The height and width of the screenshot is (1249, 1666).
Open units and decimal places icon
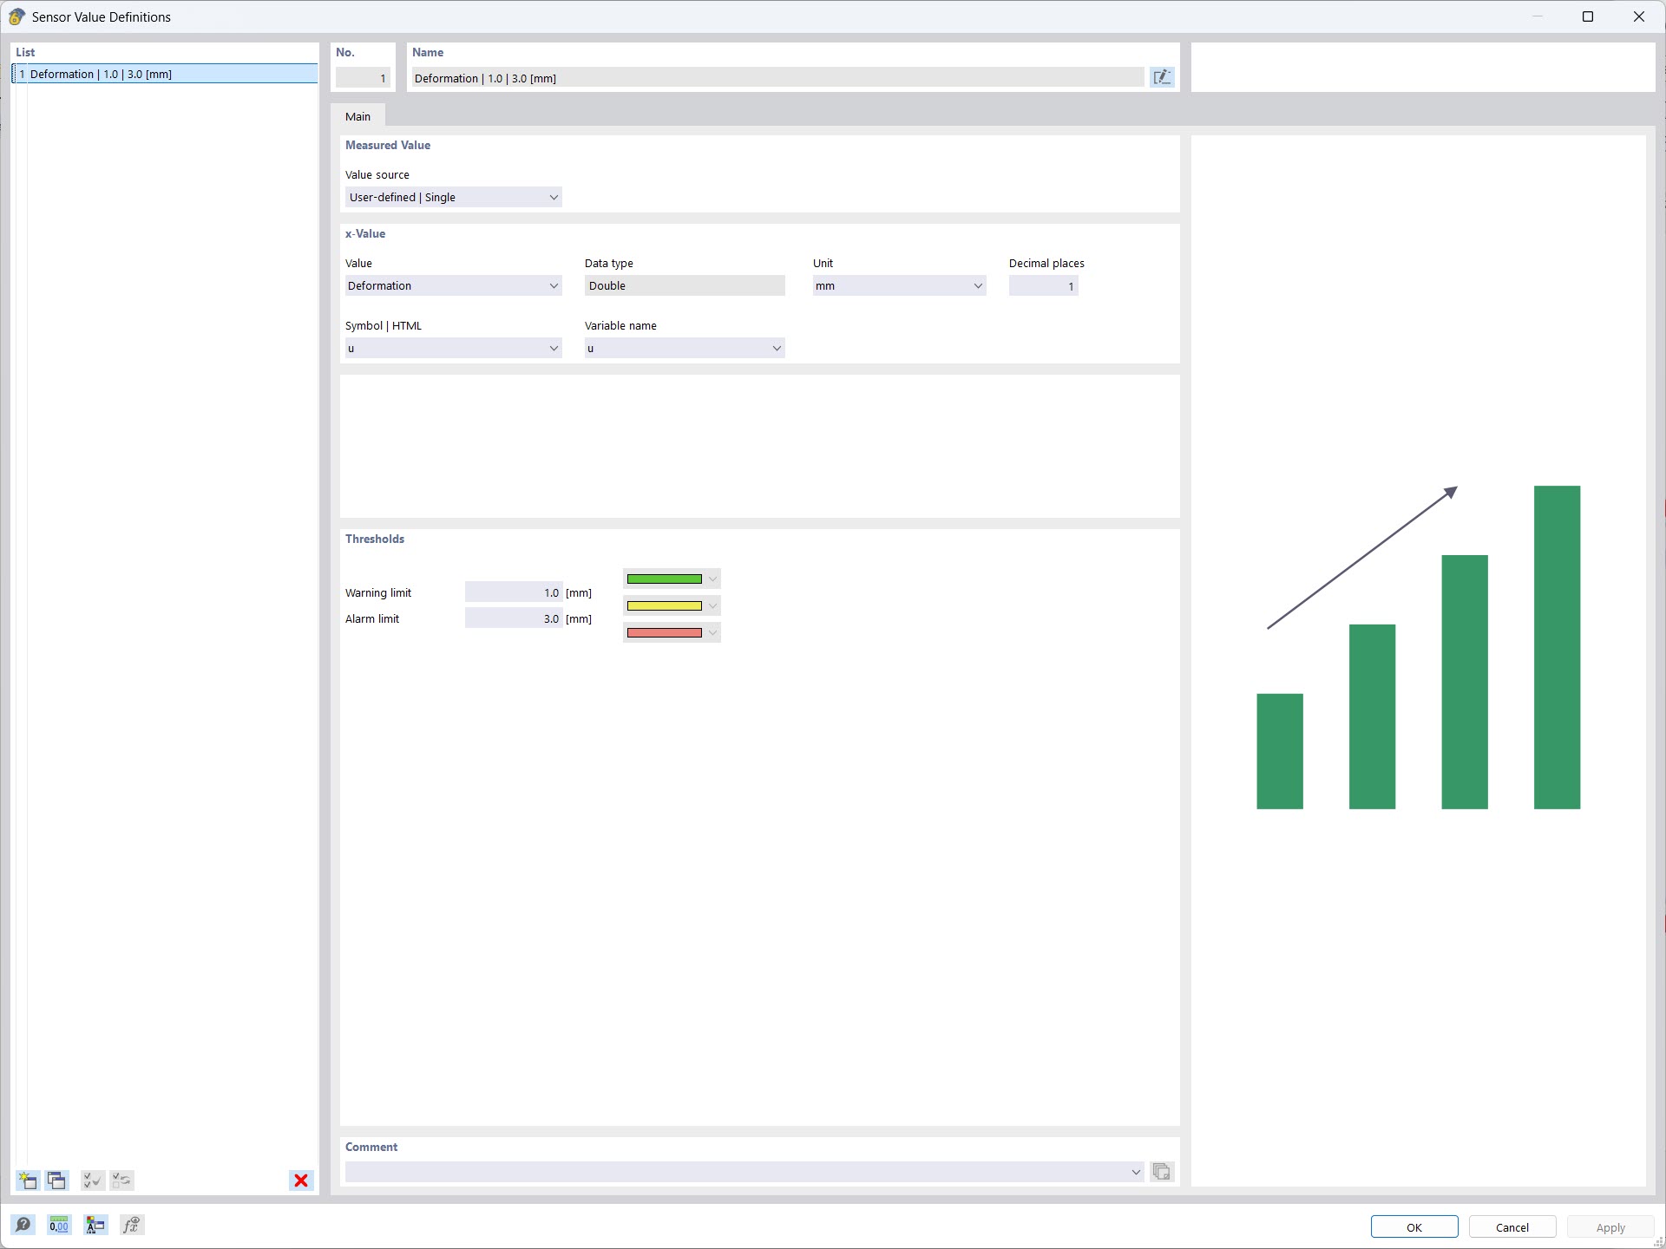click(x=59, y=1225)
